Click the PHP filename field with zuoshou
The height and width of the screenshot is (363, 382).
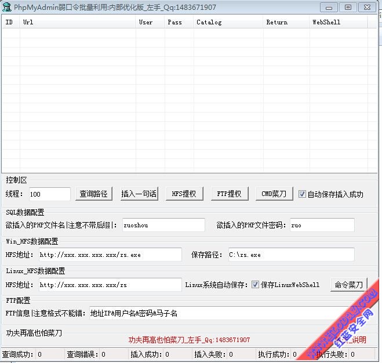pos(163,225)
